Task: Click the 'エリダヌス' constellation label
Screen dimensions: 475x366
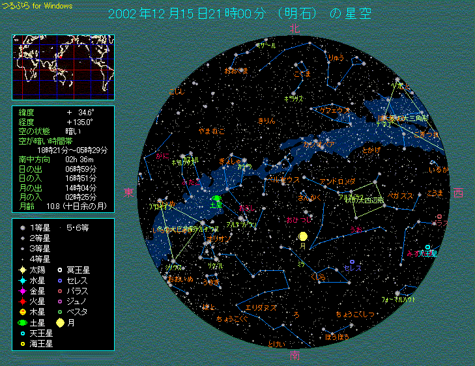Action: (261, 308)
